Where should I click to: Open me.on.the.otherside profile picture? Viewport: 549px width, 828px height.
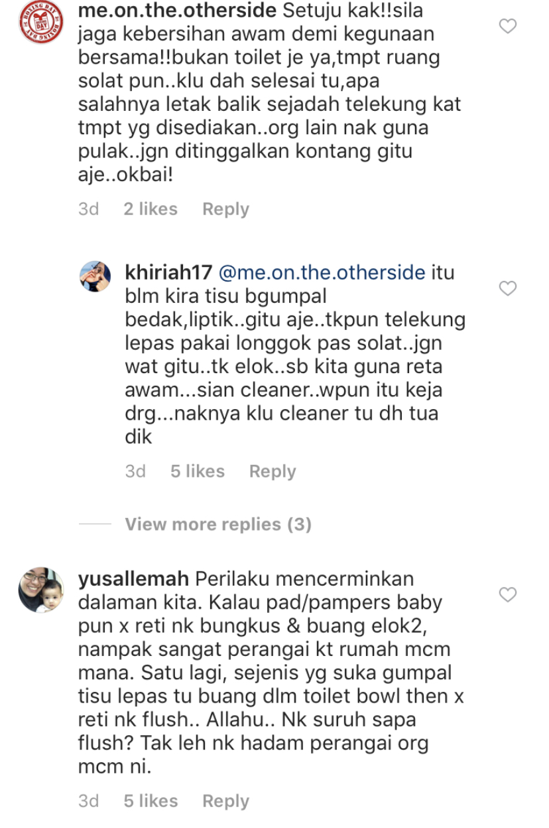pos(40,23)
